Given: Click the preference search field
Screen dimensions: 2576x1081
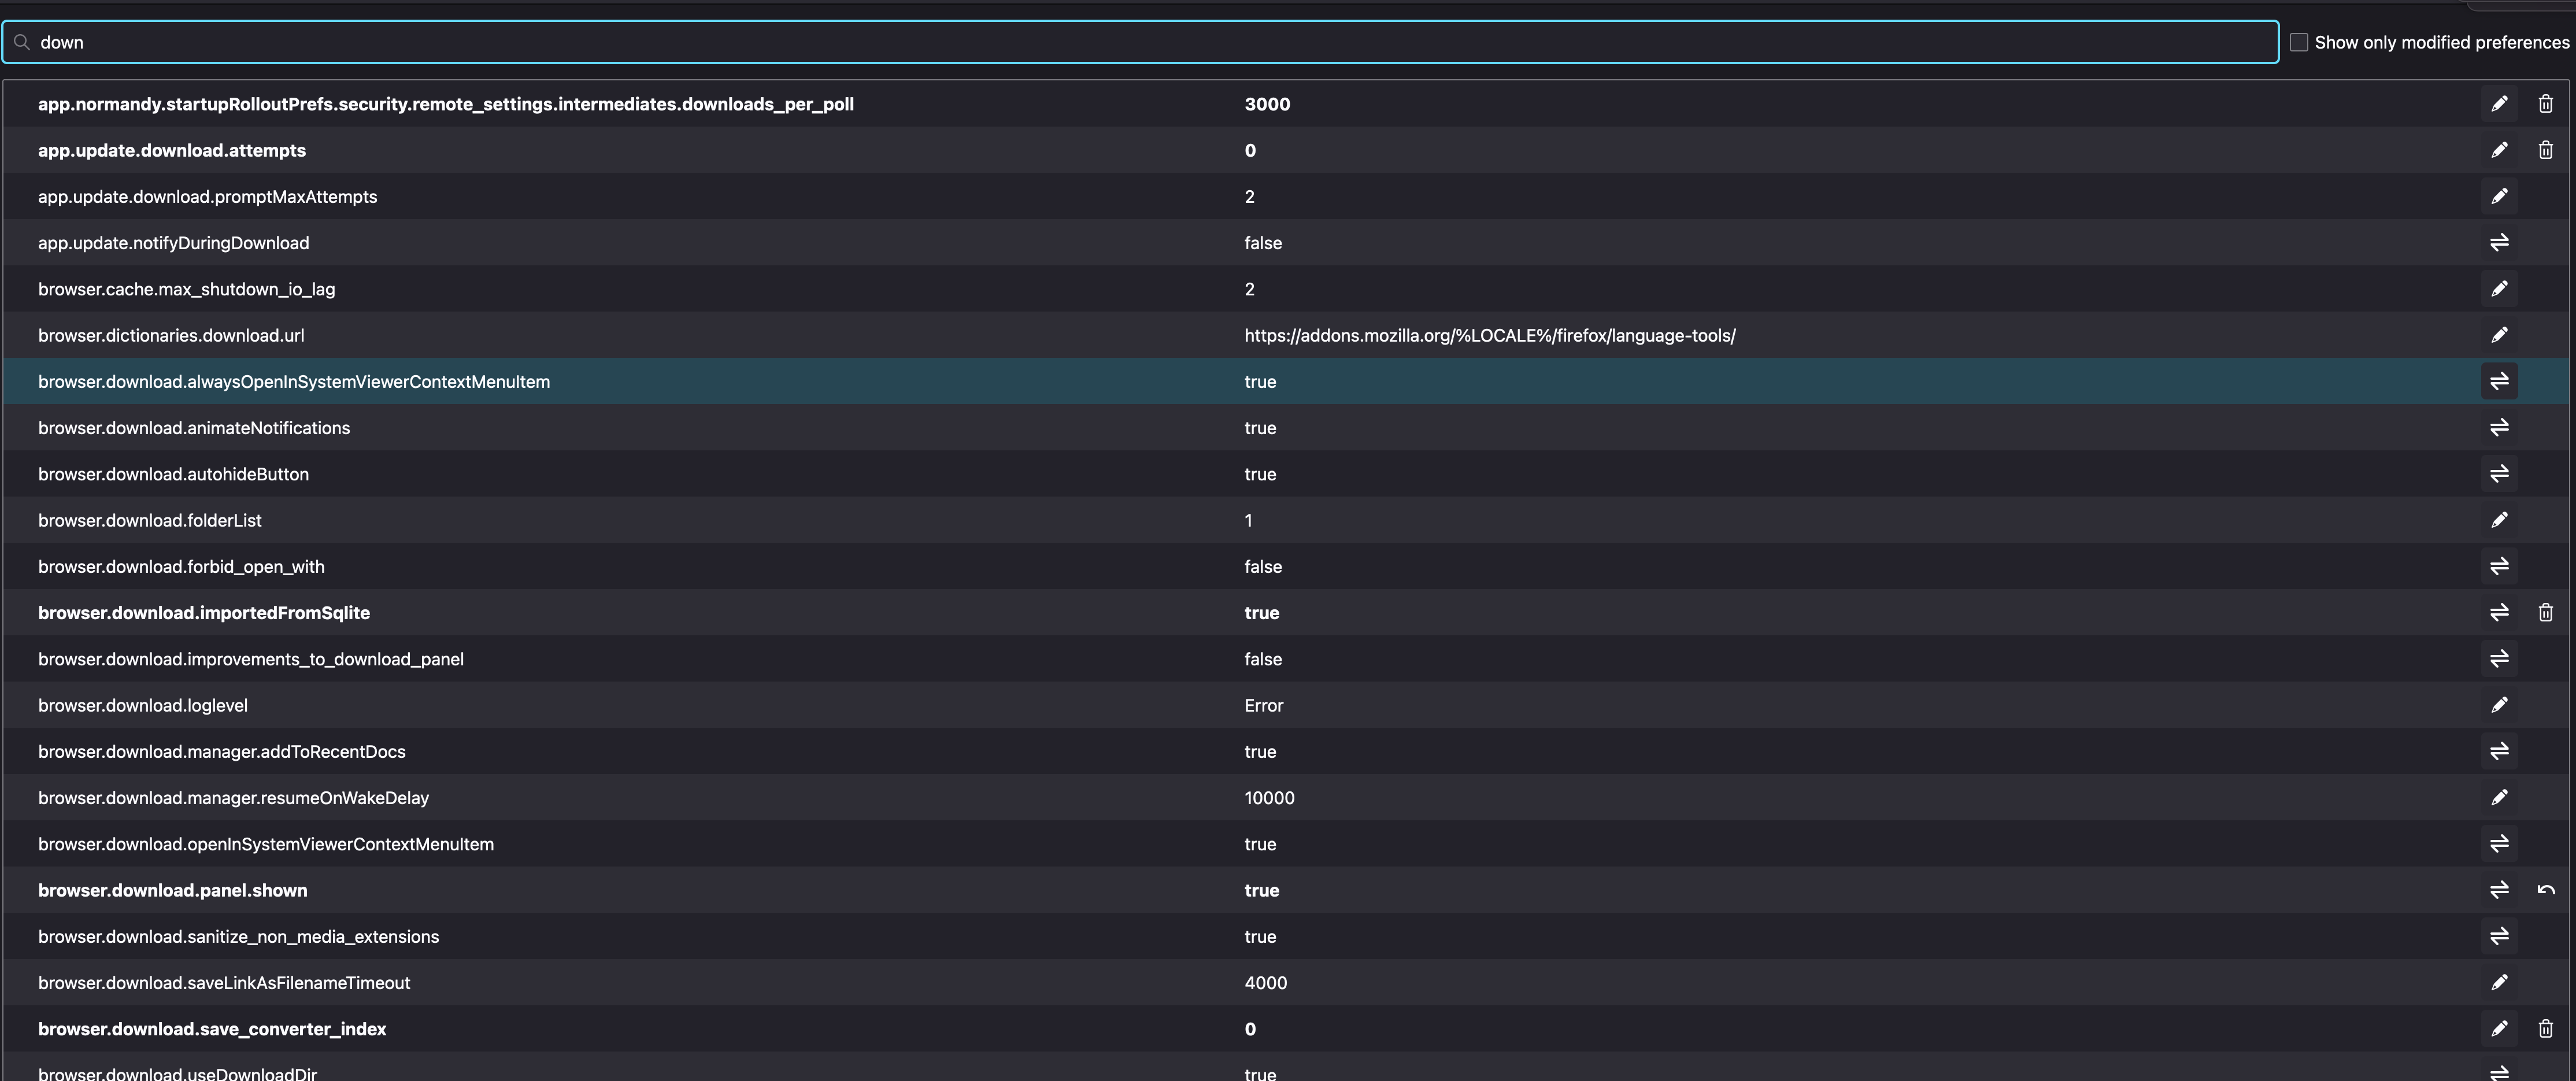Looking at the screenshot, I should (x=1140, y=42).
